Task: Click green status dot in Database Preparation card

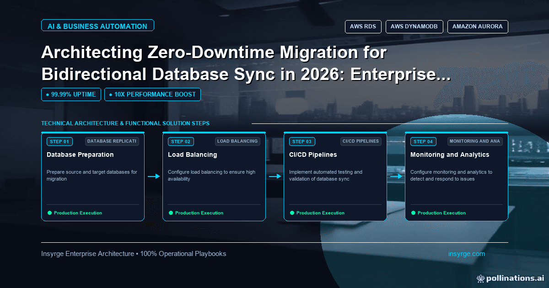Action: tap(49, 213)
